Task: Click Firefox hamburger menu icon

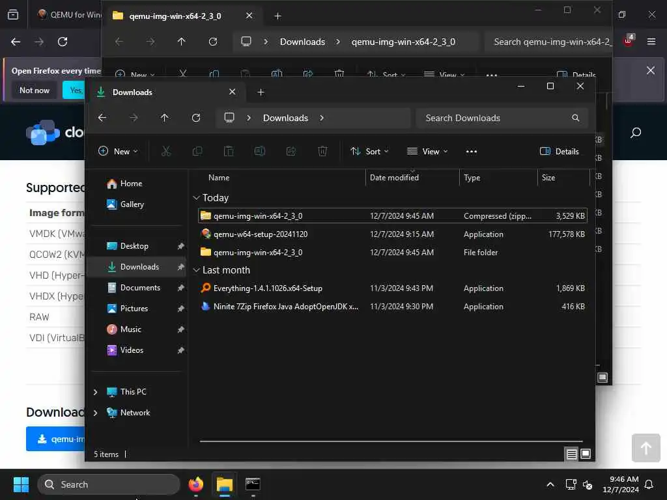Action: point(651,41)
